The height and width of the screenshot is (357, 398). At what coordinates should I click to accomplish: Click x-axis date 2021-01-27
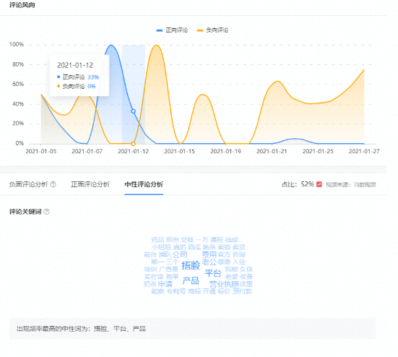pyautogui.click(x=364, y=151)
